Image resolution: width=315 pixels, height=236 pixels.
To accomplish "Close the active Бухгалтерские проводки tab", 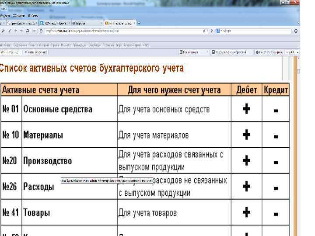I will [x=134, y=23].
